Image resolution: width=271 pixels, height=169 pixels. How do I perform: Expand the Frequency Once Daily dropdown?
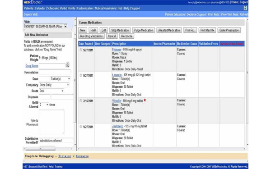click(x=54, y=85)
